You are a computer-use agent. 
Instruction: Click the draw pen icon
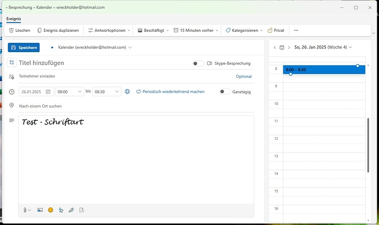[x=71, y=210]
